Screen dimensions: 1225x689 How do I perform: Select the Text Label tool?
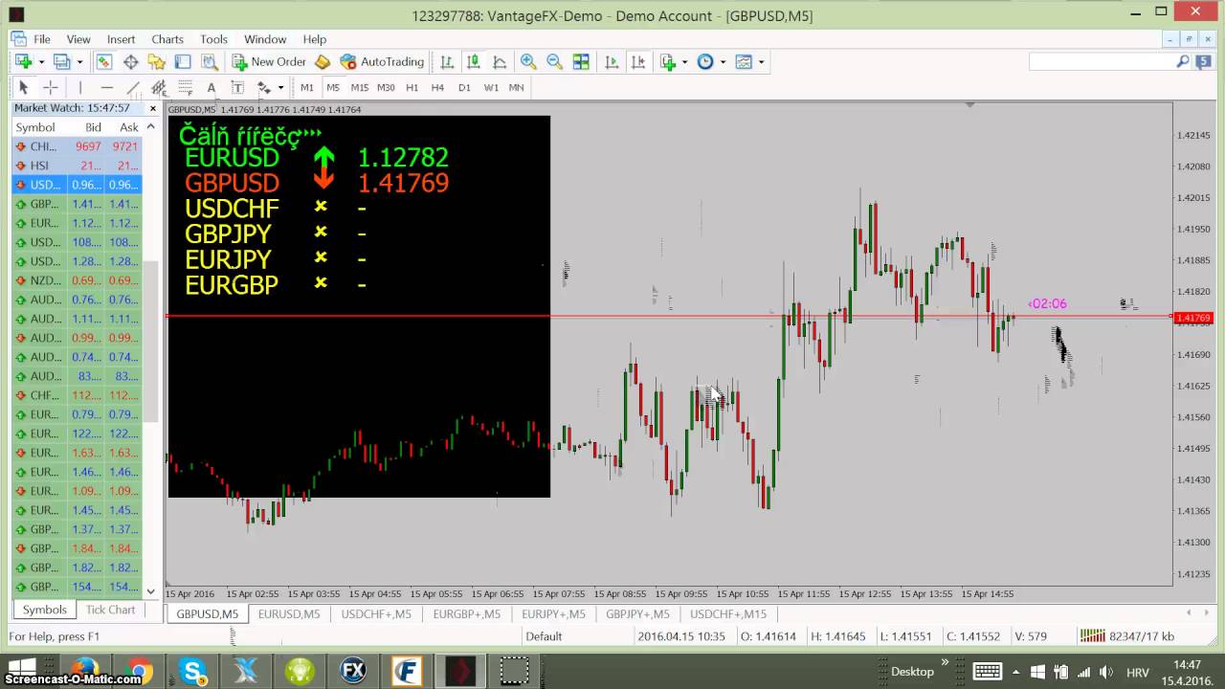[237, 87]
